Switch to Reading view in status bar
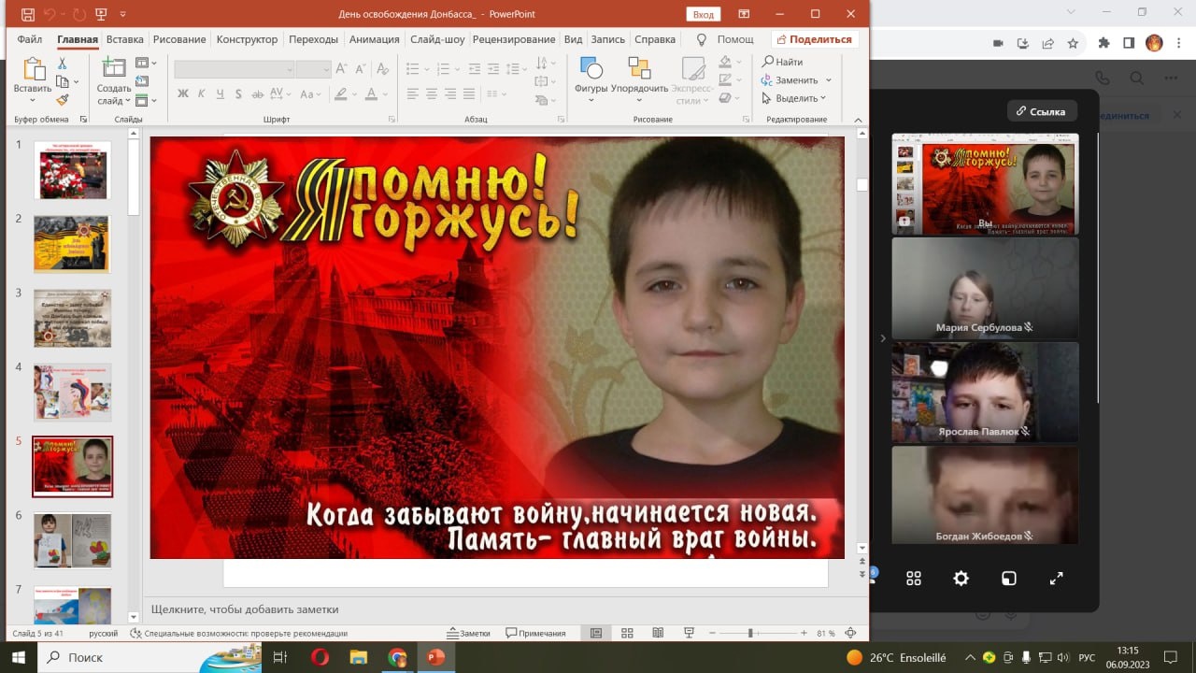This screenshot has height=673, width=1196. (658, 633)
